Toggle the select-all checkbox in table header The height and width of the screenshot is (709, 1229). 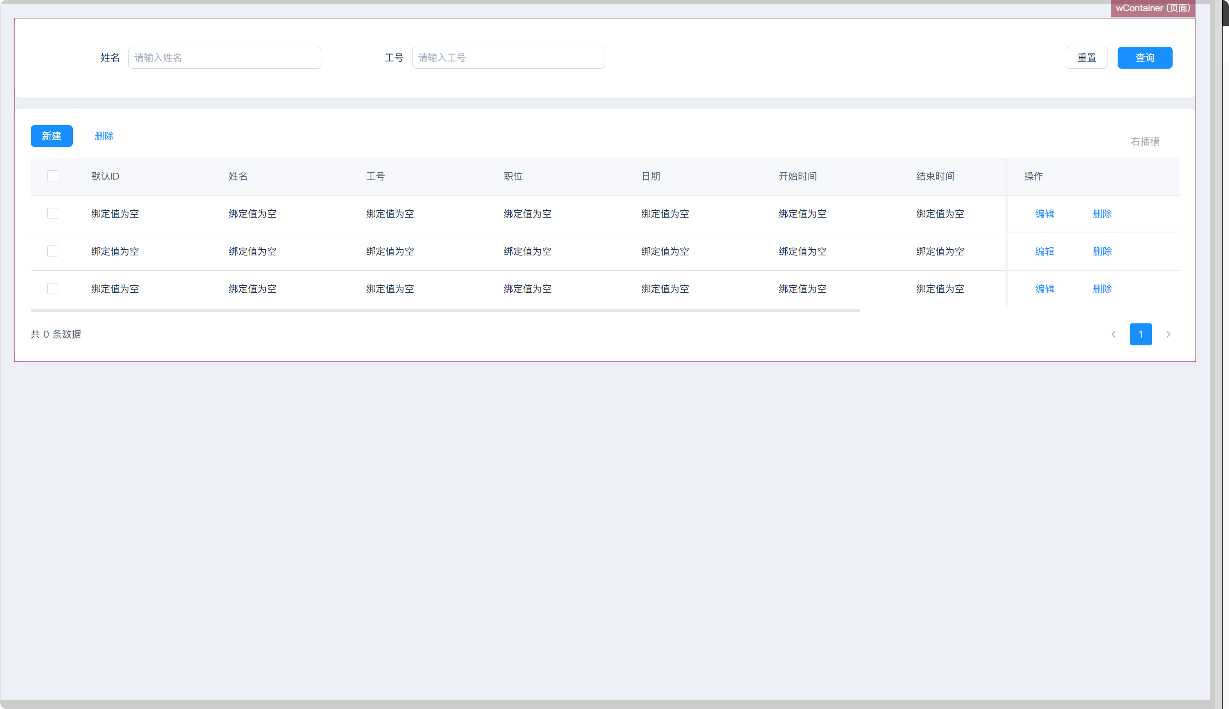tap(53, 176)
